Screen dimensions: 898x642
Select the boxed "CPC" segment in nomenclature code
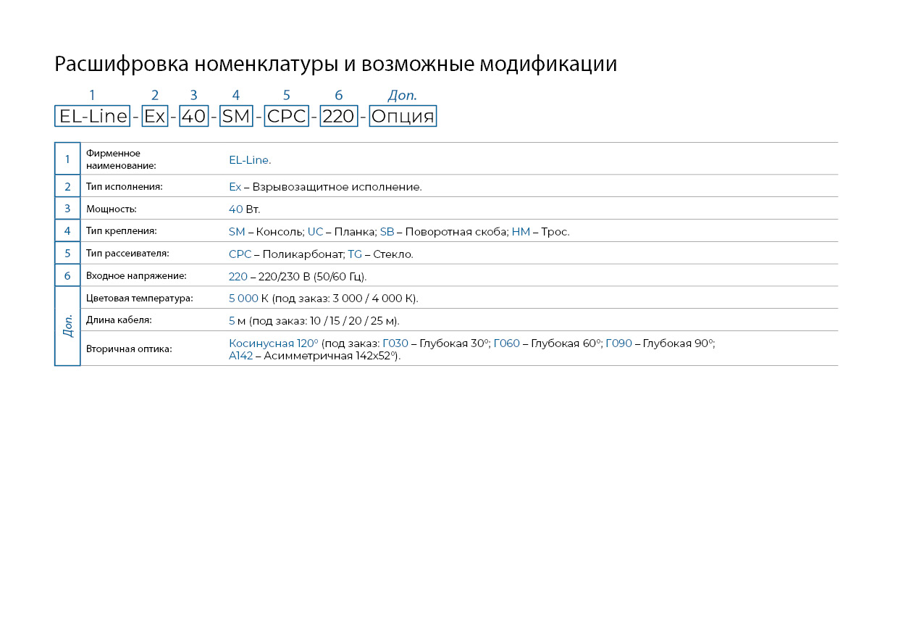point(287,117)
